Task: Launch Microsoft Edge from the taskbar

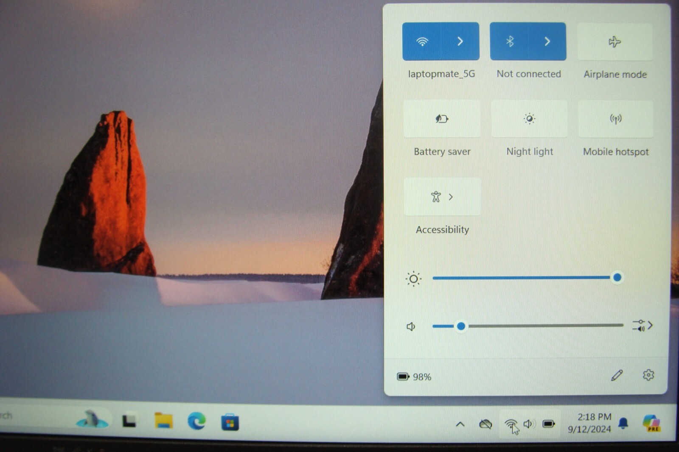Action: 196,421
